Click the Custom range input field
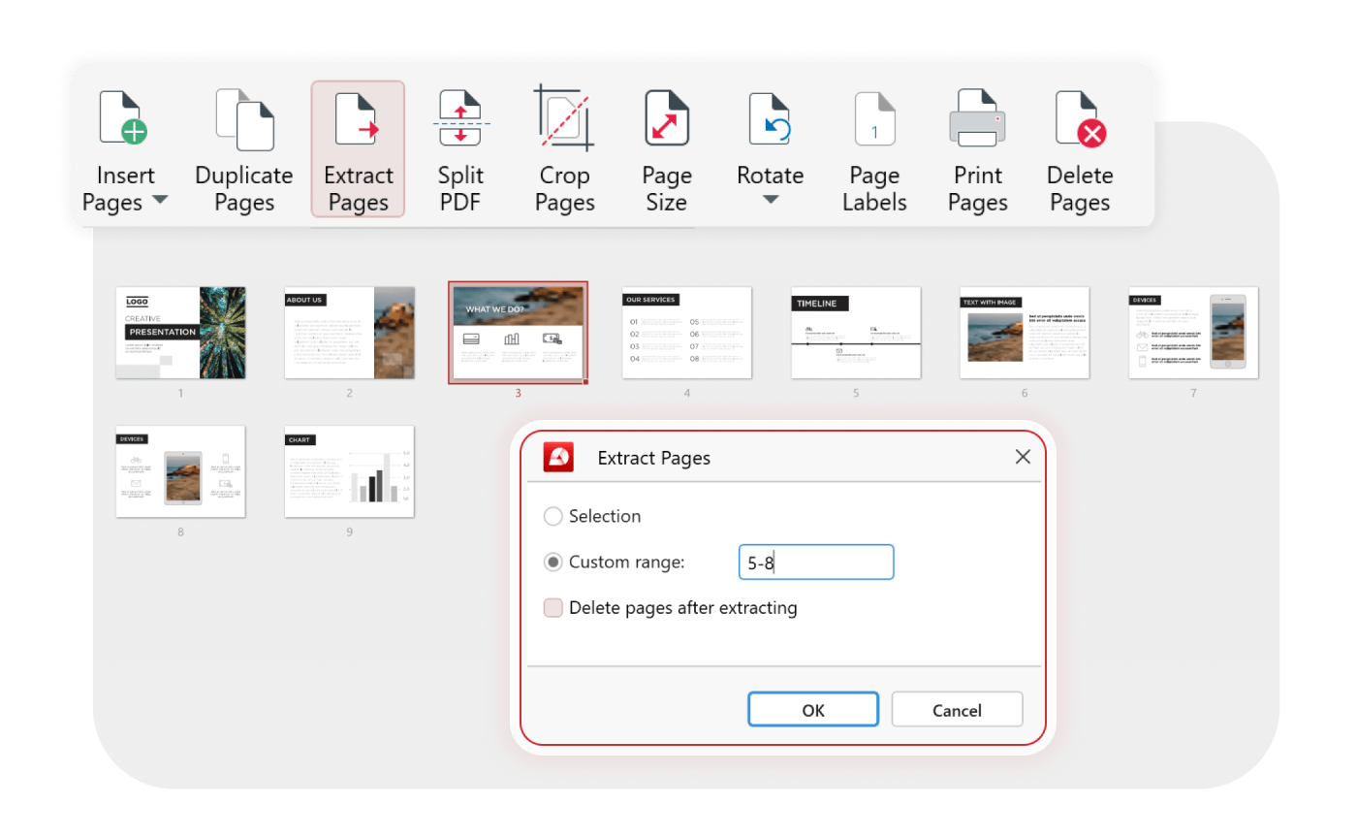The width and height of the screenshot is (1357, 837). (816, 563)
